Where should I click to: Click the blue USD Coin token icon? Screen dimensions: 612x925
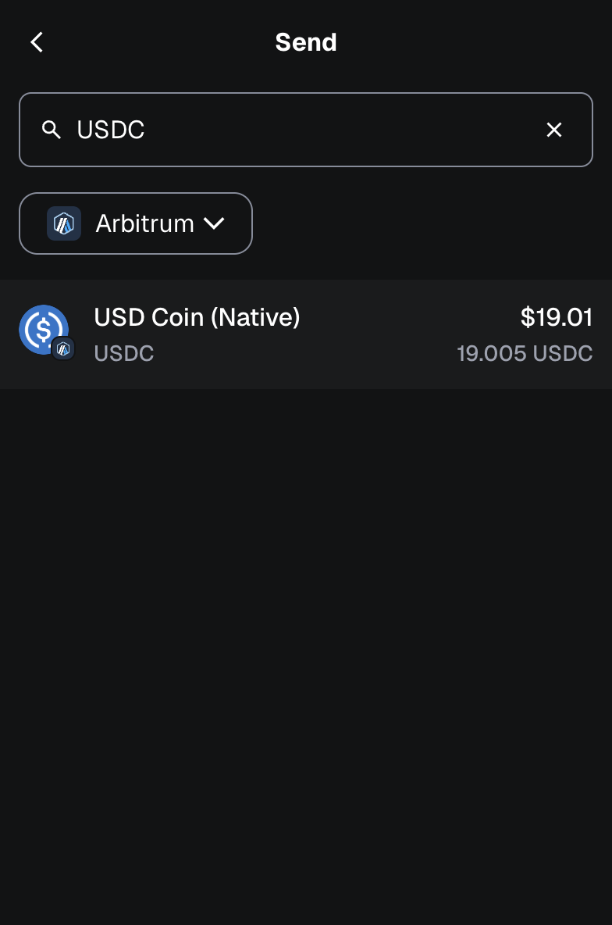[42, 328]
